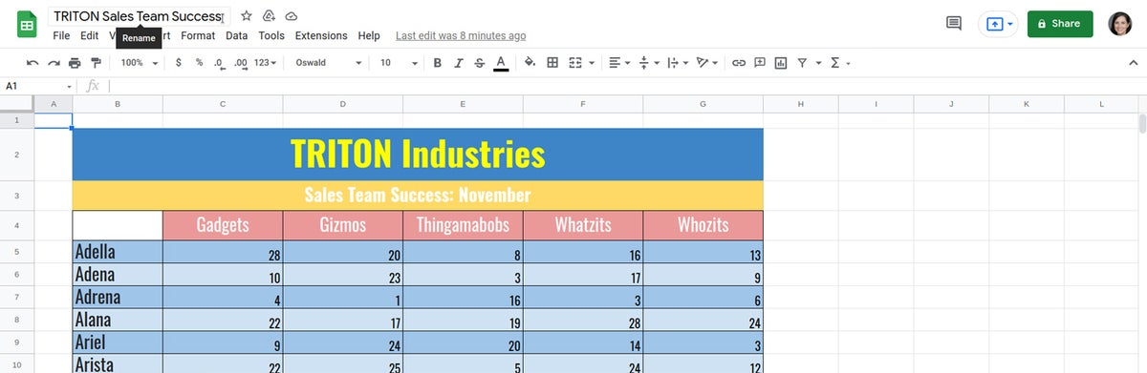
Task: Merge cells with the merge icon
Action: [575, 63]
